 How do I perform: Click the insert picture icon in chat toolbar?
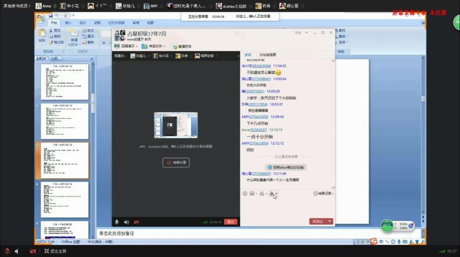tap(252, 193)
